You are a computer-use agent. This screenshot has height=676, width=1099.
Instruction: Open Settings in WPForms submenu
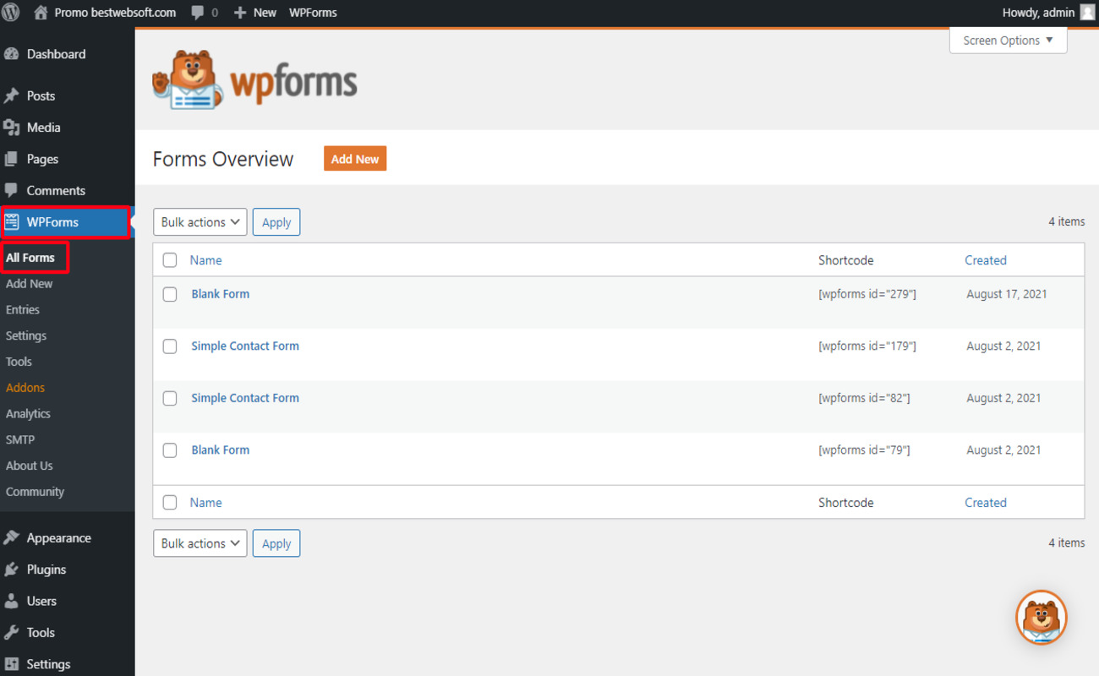point(26,335)
